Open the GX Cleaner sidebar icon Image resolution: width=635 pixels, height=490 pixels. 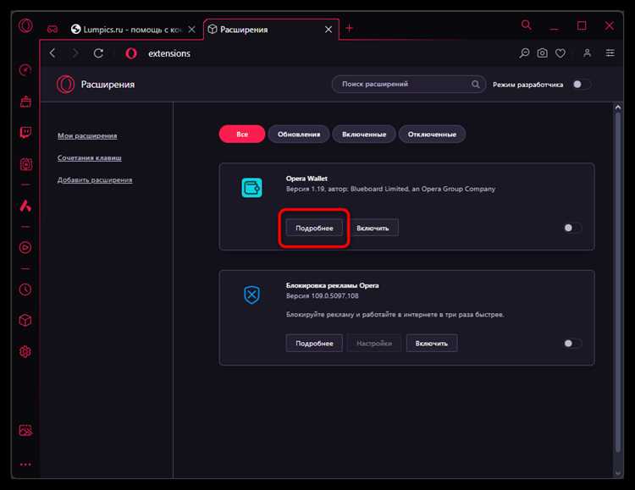click(25, 102)
